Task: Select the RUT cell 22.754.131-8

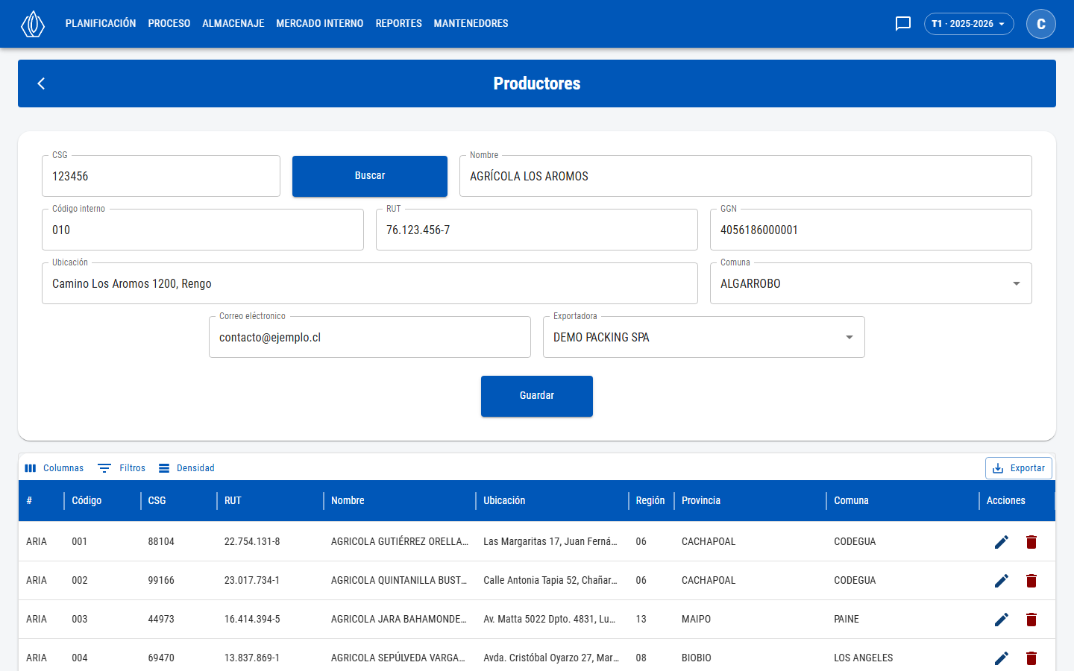Action: click(x=252, y=542)
